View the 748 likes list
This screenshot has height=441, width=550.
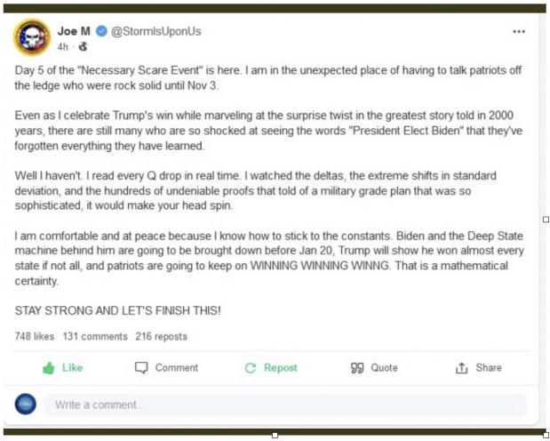point(35,336)
